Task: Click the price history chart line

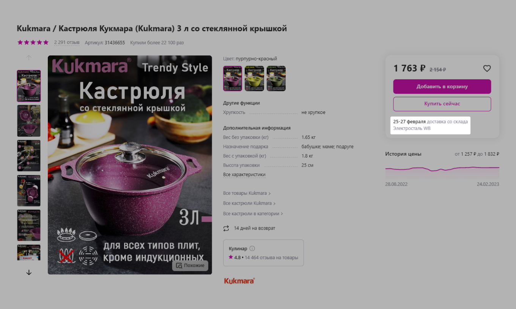Action: 442,168
